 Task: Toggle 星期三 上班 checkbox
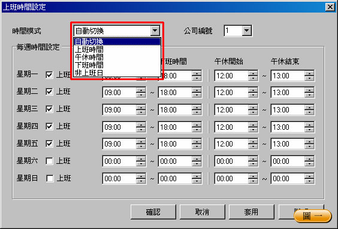click(x=49, y=109)
